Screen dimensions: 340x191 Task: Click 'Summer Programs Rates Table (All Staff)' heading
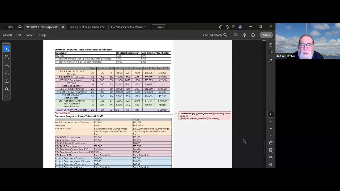click(79, 116)
